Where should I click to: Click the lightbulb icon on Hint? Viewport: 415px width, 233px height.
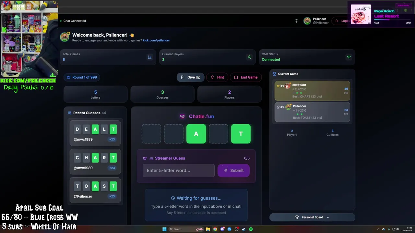point(212,77)
